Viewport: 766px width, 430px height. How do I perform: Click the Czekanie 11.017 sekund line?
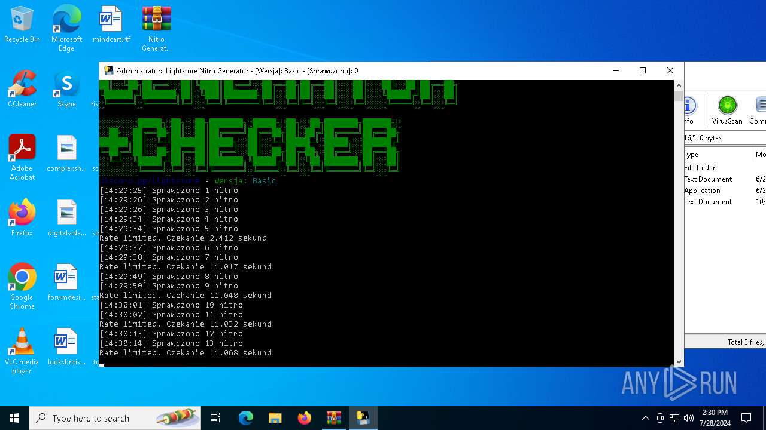tap(186, 267)
